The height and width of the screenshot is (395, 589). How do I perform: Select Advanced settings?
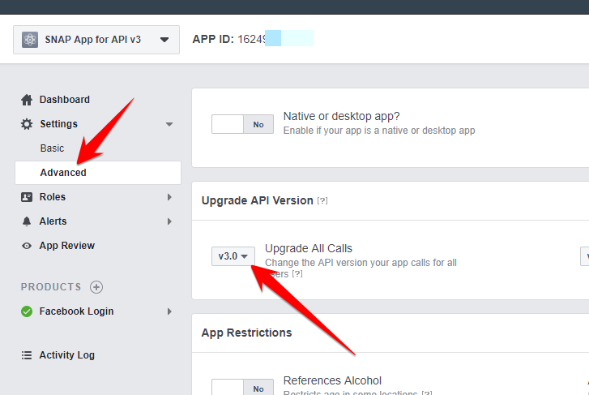(98, 173)
